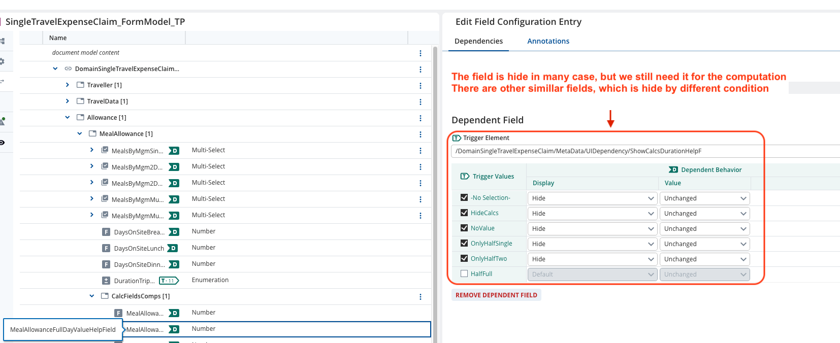This screenshot has width=840, height=343.
Task: Click the tree panel vertical scrollbar
Action: 435,193
